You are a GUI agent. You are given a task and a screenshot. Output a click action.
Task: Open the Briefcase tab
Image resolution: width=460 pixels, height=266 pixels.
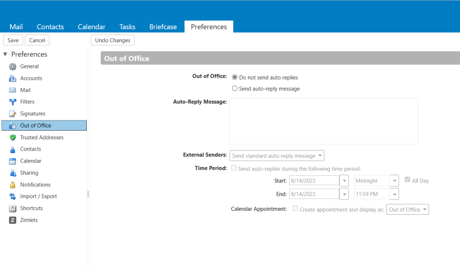coord(163,27)
